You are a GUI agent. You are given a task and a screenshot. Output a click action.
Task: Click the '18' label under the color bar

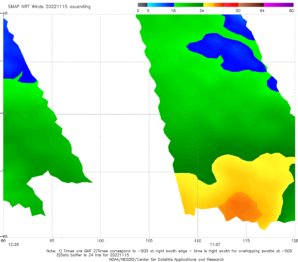[173, 10]
